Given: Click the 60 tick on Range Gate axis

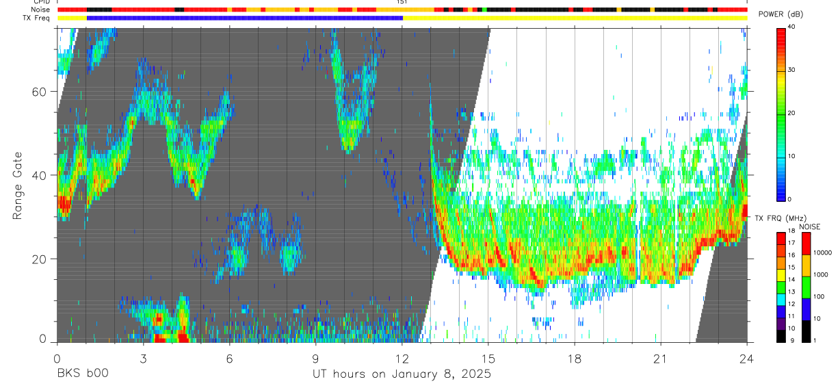Looking at the screenshot, I should [x=41, y=91].
